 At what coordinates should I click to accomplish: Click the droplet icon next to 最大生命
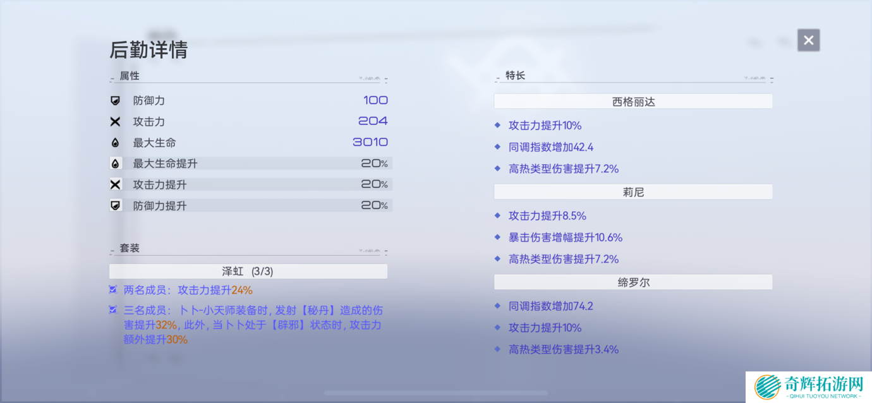point(116,143)
